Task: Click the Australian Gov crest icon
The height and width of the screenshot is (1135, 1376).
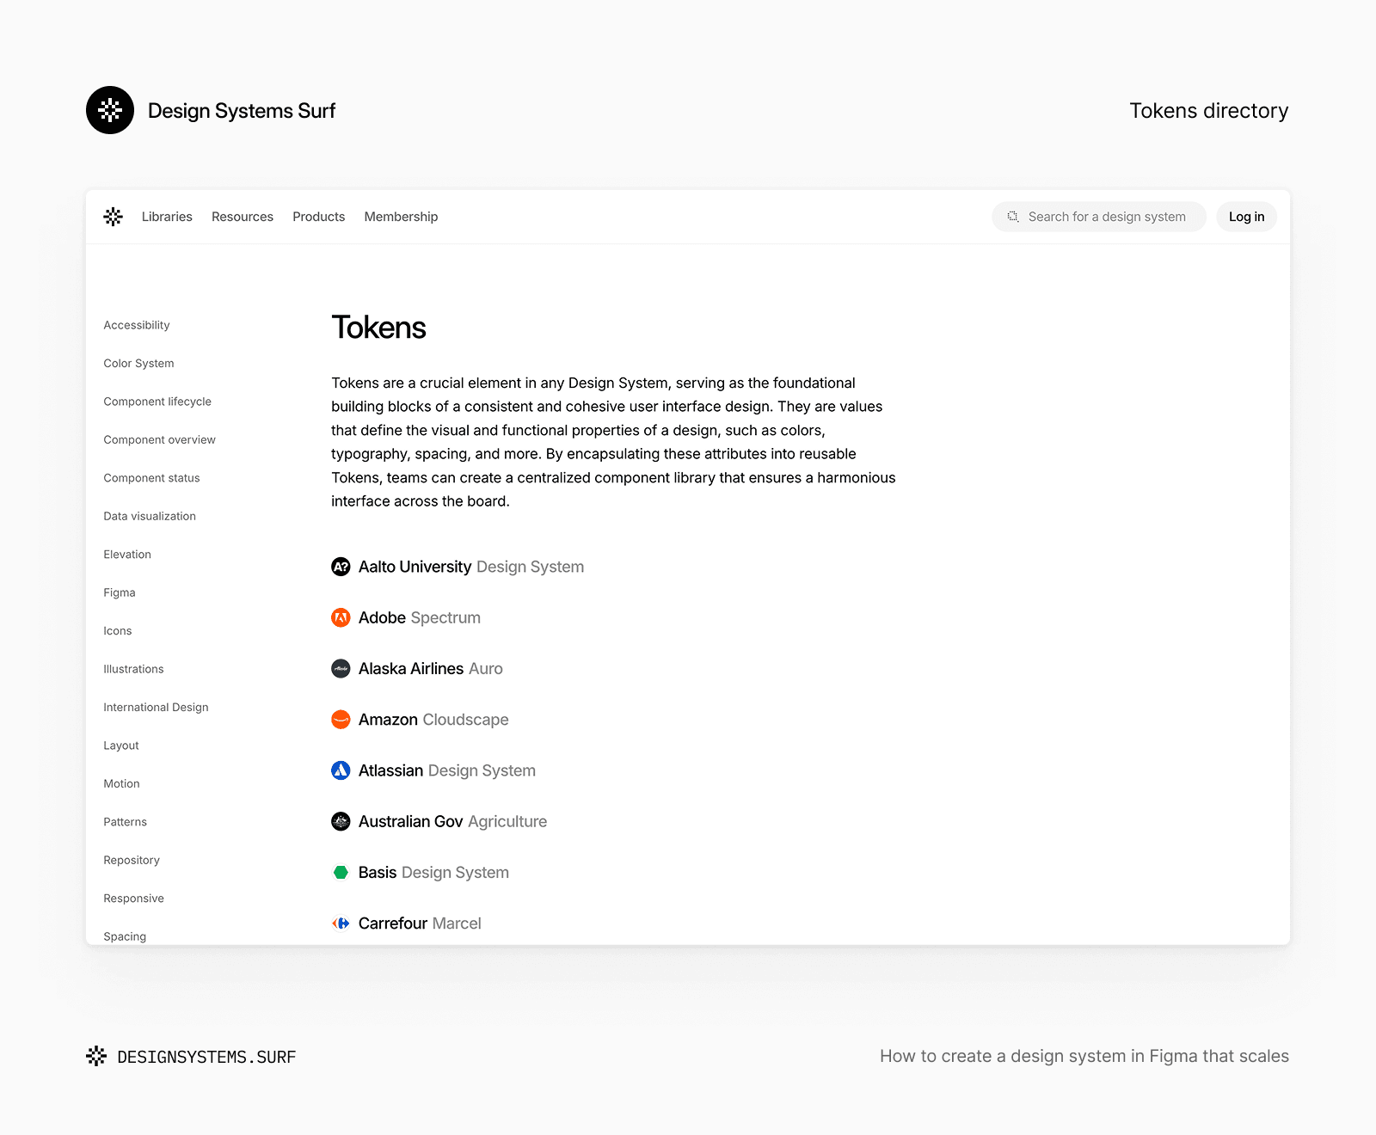Action: 341,821
